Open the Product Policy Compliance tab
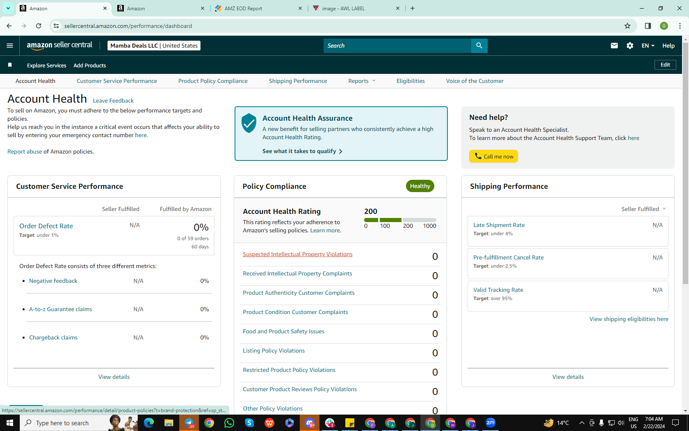Screen dimensions: 689x431 click(213, 81)
